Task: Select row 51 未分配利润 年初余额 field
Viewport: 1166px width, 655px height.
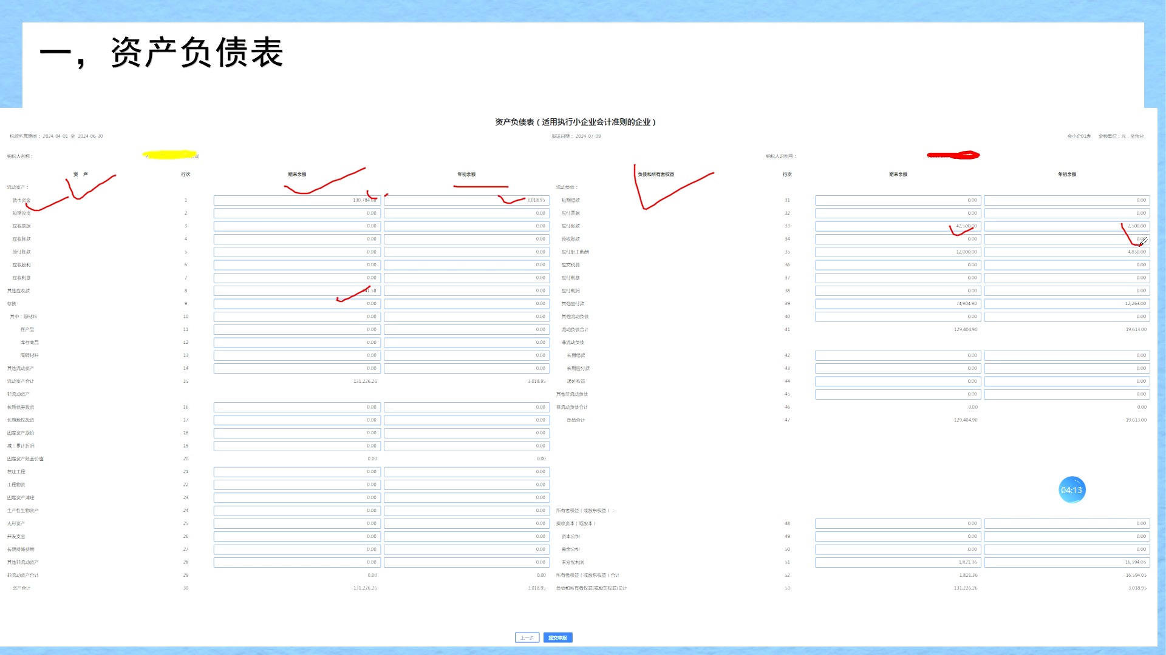Action: coord(1067,563)
